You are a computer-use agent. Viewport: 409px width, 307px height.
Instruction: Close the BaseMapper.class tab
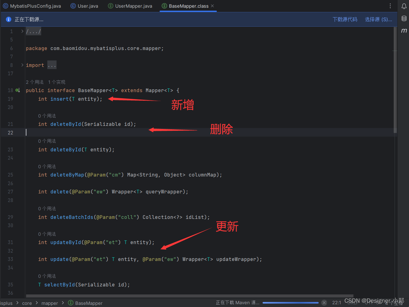coord(212,6)
